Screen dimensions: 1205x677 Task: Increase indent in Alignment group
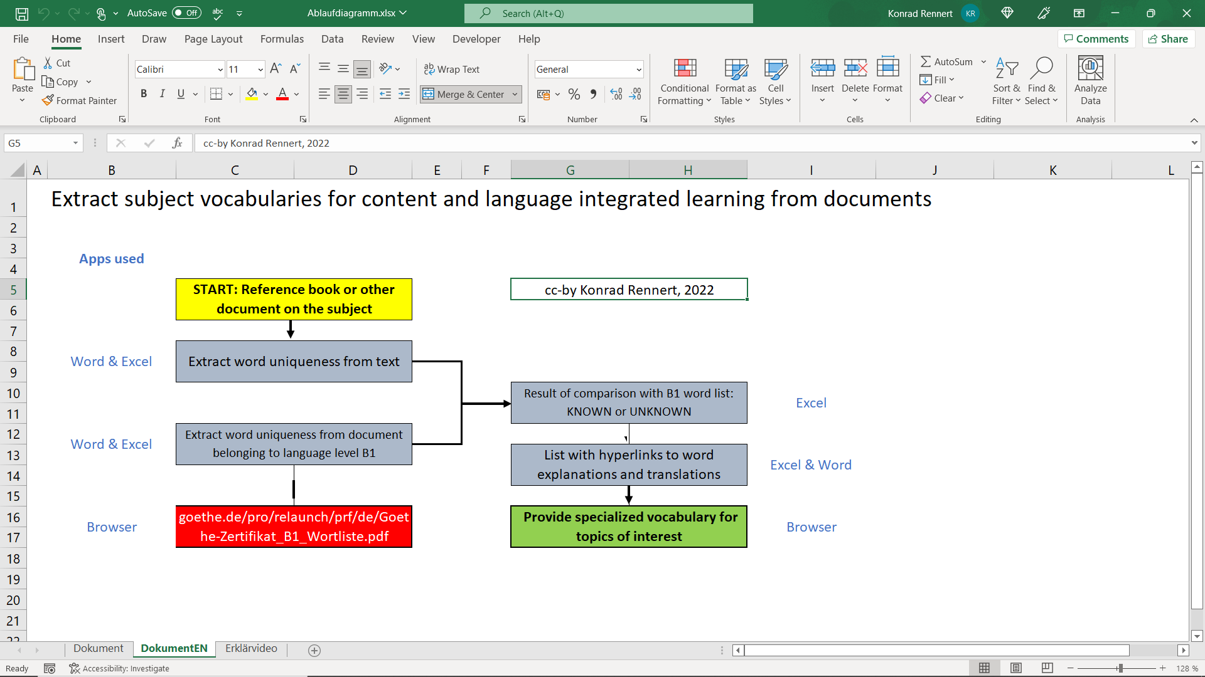tap(404, 94)
